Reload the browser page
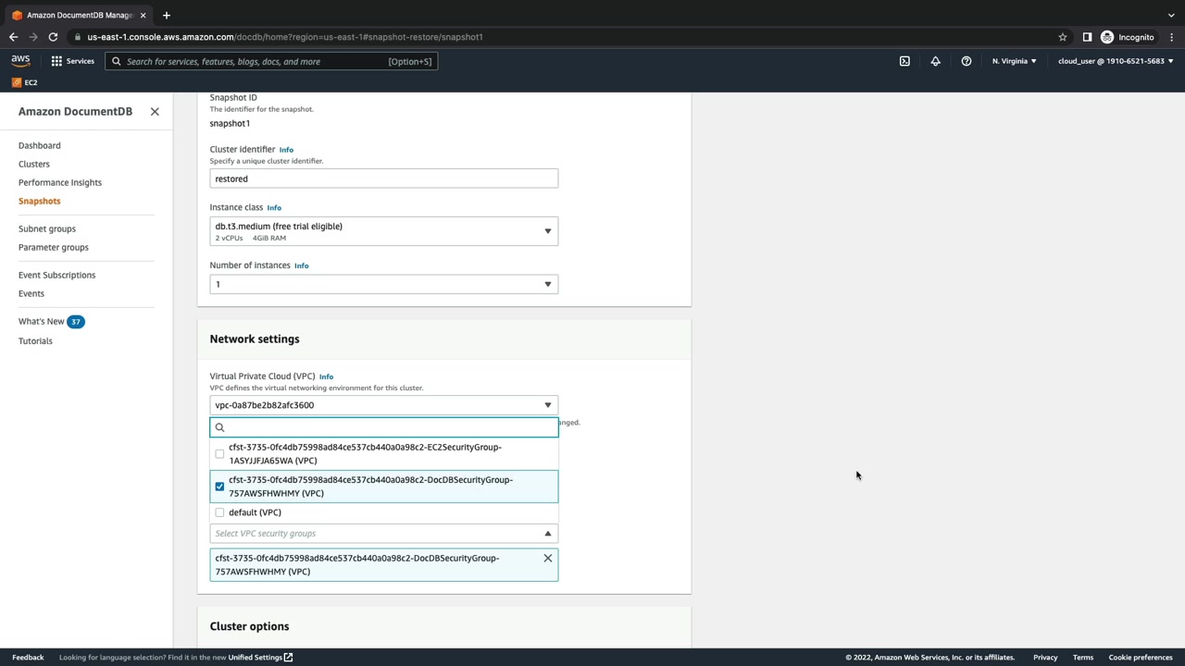This screenshot has height=666, width=1185. pyautogui.click(x=53, y=37)
